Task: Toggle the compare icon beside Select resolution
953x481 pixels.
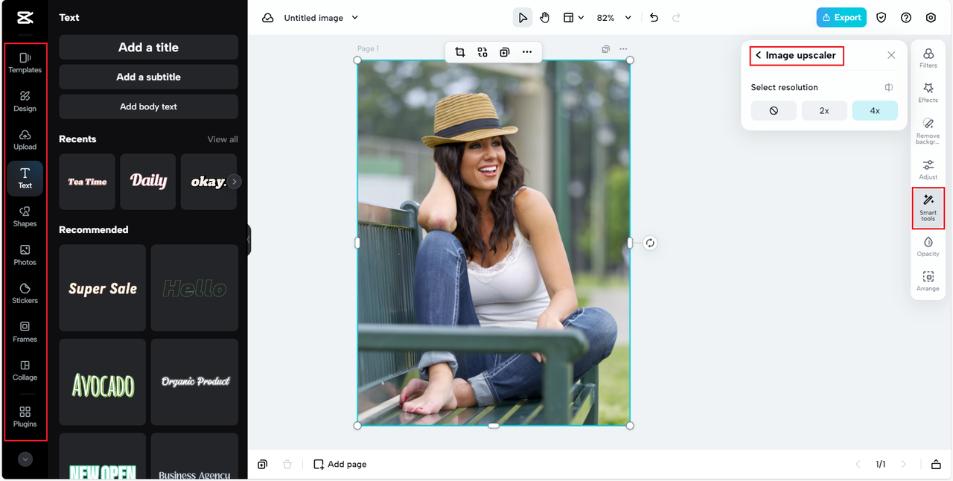Action: tap(889, 88)
